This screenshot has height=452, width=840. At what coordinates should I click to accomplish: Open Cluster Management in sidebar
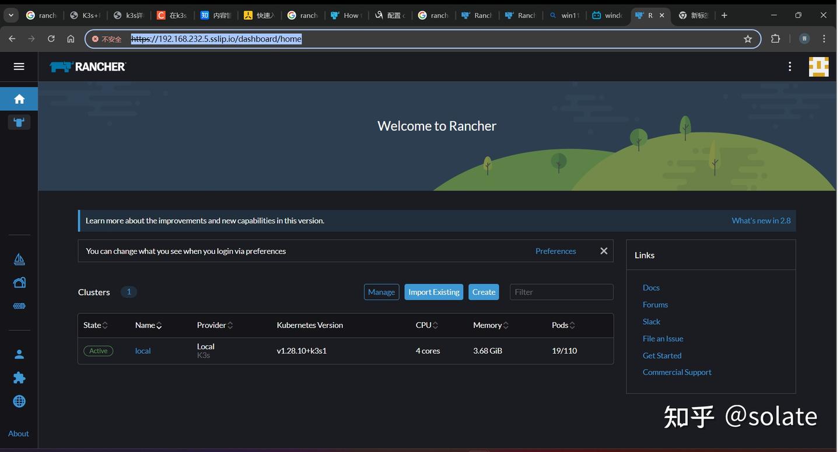click(19, 283)
